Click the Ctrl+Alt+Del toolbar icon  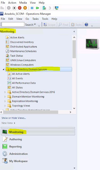point(2,8)
